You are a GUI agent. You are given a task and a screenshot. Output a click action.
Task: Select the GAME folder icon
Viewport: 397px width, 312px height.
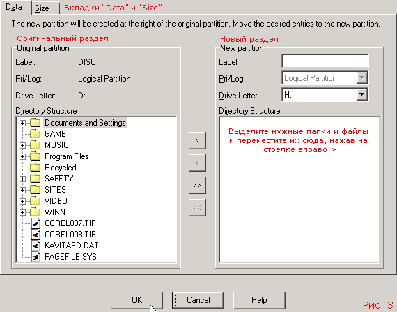[36, 134]
